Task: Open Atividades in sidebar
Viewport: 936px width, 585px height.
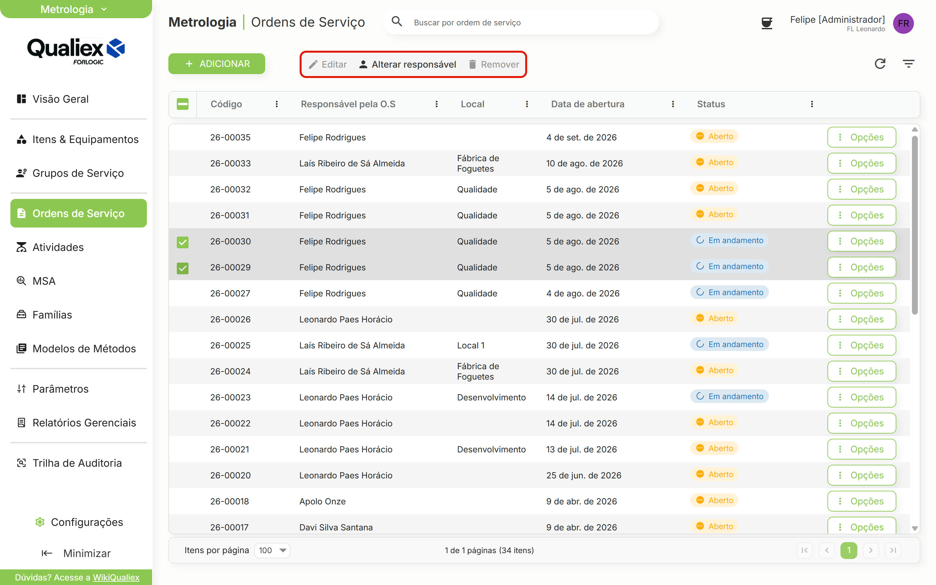Action: tap(79, 247)
